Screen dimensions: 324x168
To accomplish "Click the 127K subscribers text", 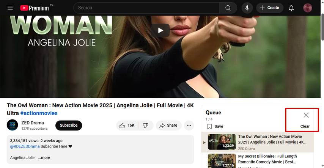I will coord(34,129).
